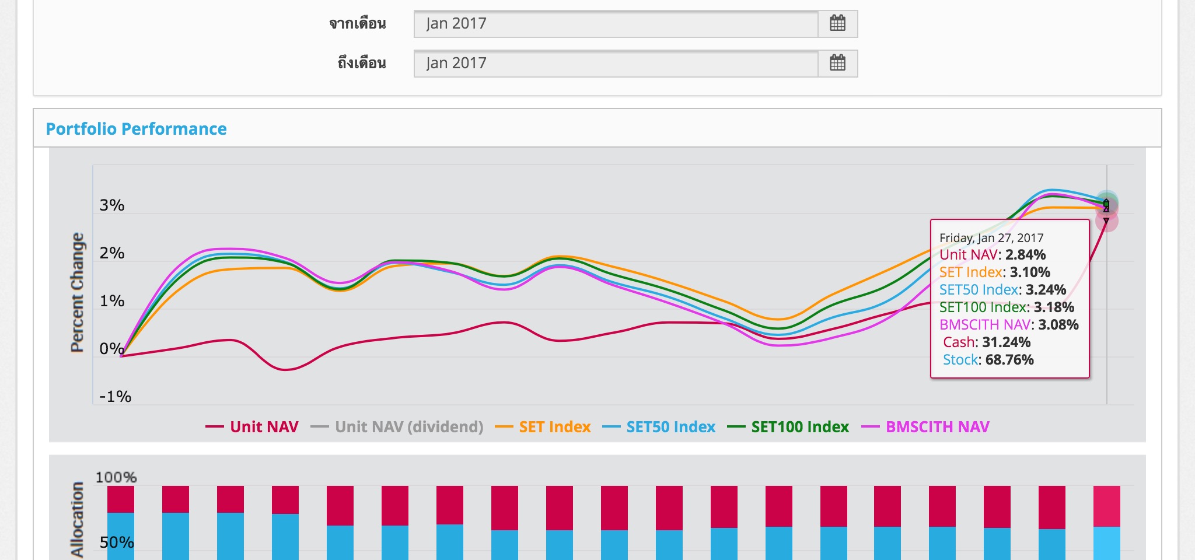Toggle Unit NAV series in legend
The height and width of the screenshot is (560, 1195).
click(x=252, y=427)
